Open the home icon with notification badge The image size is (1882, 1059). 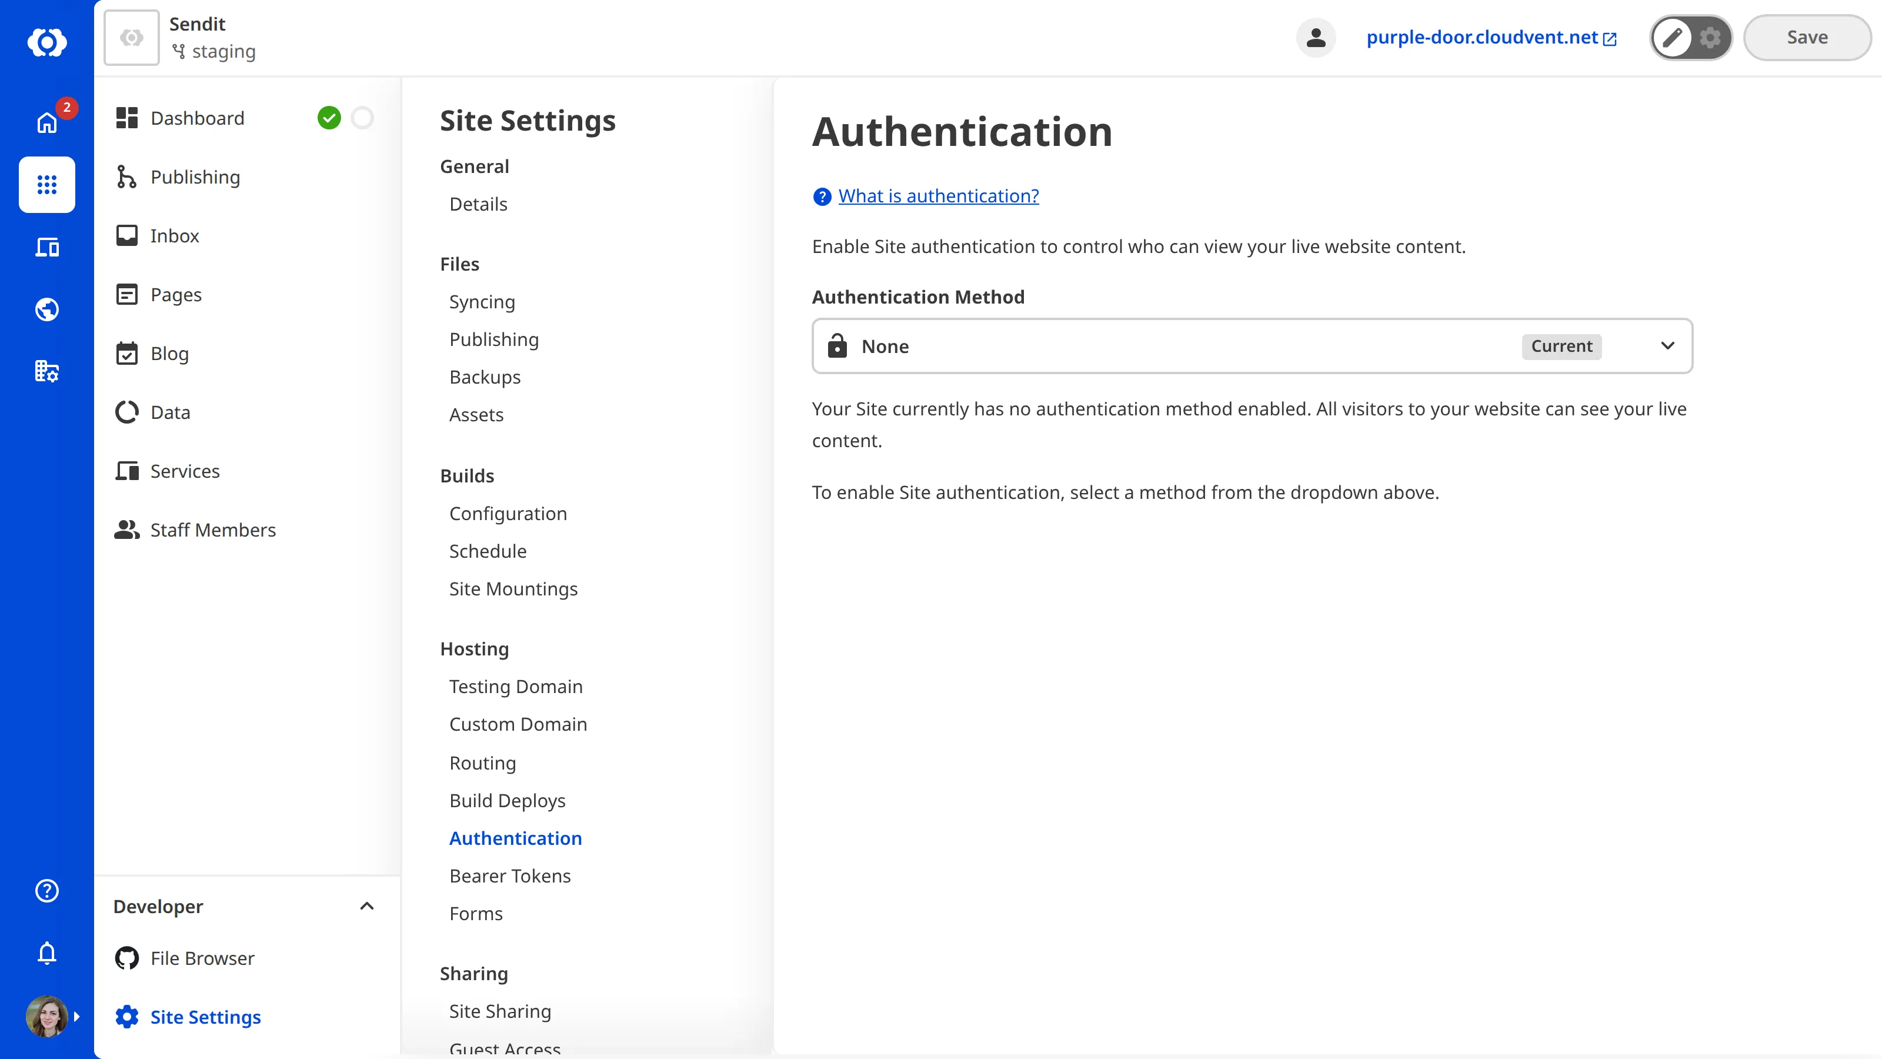[x=47, y=122]
